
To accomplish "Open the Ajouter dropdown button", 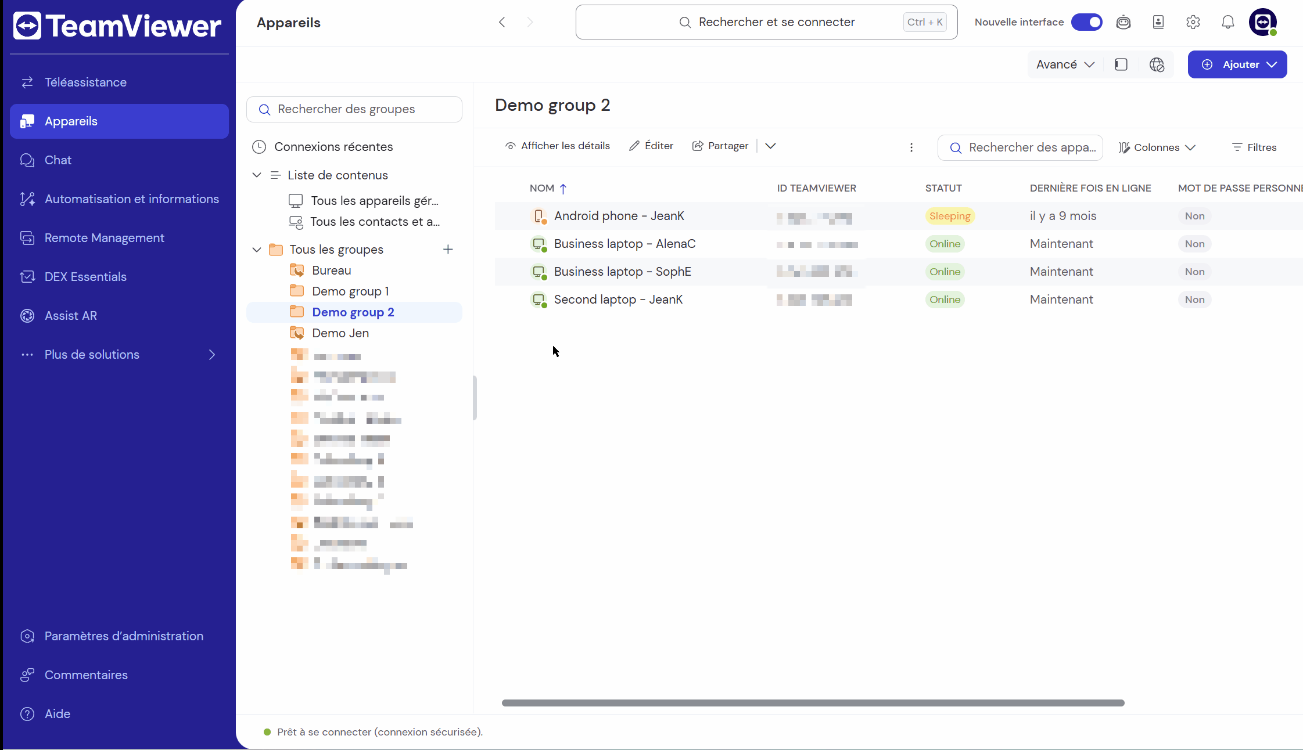I will [1237, 64].
